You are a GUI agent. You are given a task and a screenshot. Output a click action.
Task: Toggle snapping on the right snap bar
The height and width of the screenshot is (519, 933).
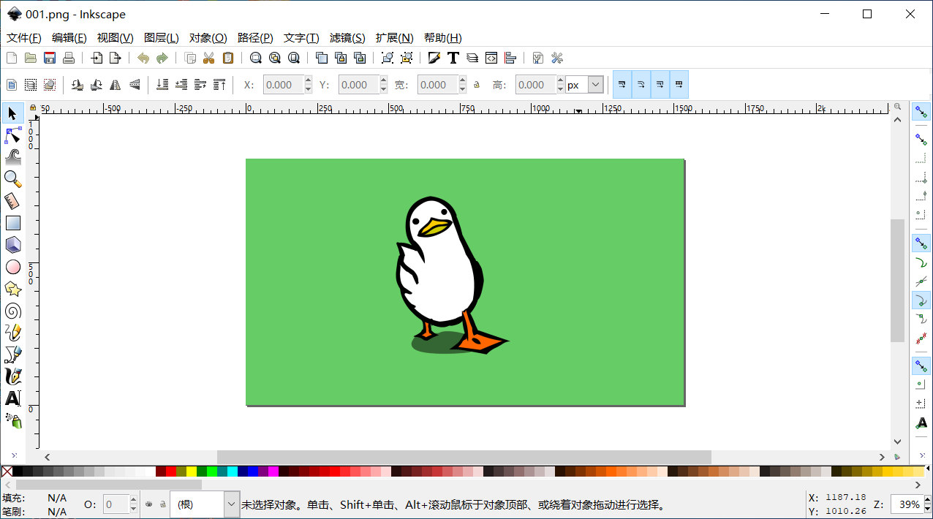point(921,111)
